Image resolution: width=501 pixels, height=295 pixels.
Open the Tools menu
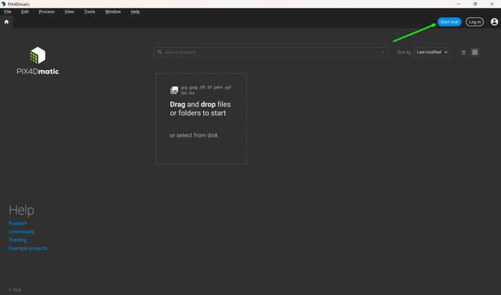tap(90, 12)
